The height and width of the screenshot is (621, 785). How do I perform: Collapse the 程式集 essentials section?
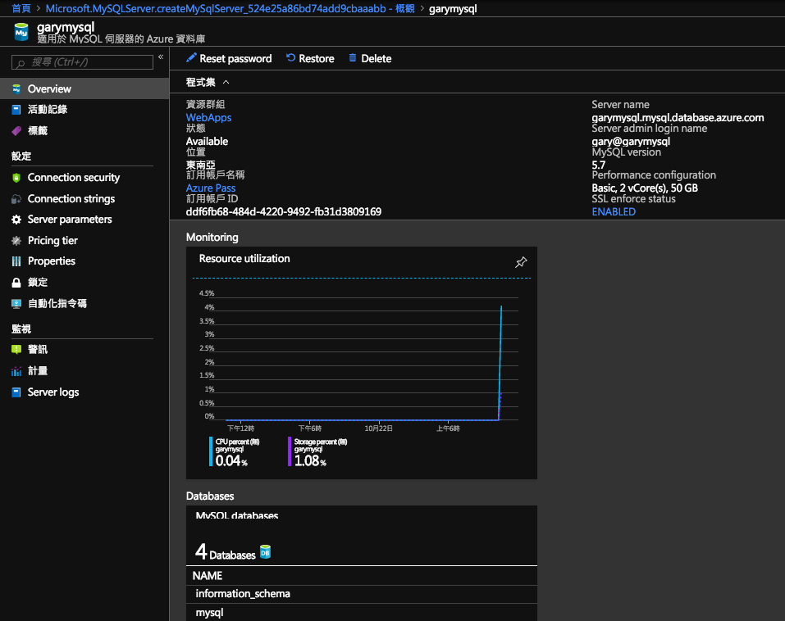click(226, 82)
